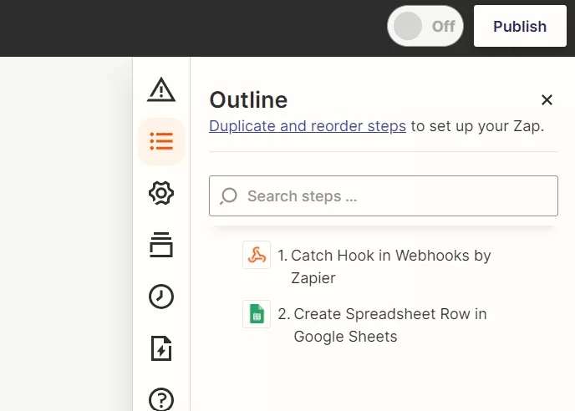Open Zap settings gear icon
This screenshot has width=575, height=411.
(x=161, y=193)
